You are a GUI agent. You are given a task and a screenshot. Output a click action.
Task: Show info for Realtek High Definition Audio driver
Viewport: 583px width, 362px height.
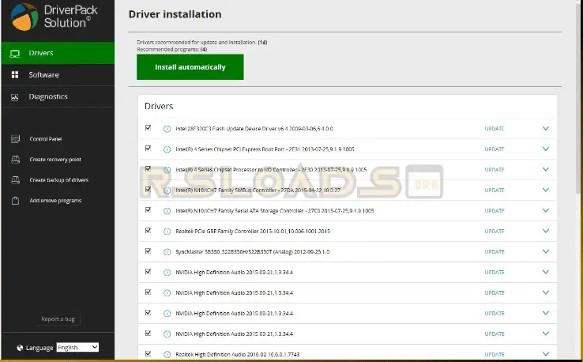167,354
